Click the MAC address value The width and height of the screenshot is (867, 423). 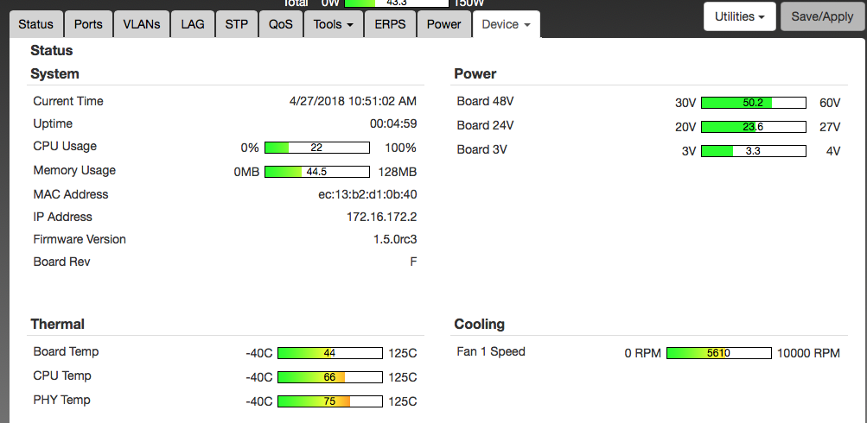coord(367,194)
